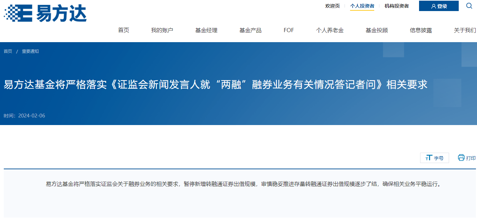This screenshot has height=219, width=477.
Task: Expand the 信息披露 menu
Action: pos(421,30)
